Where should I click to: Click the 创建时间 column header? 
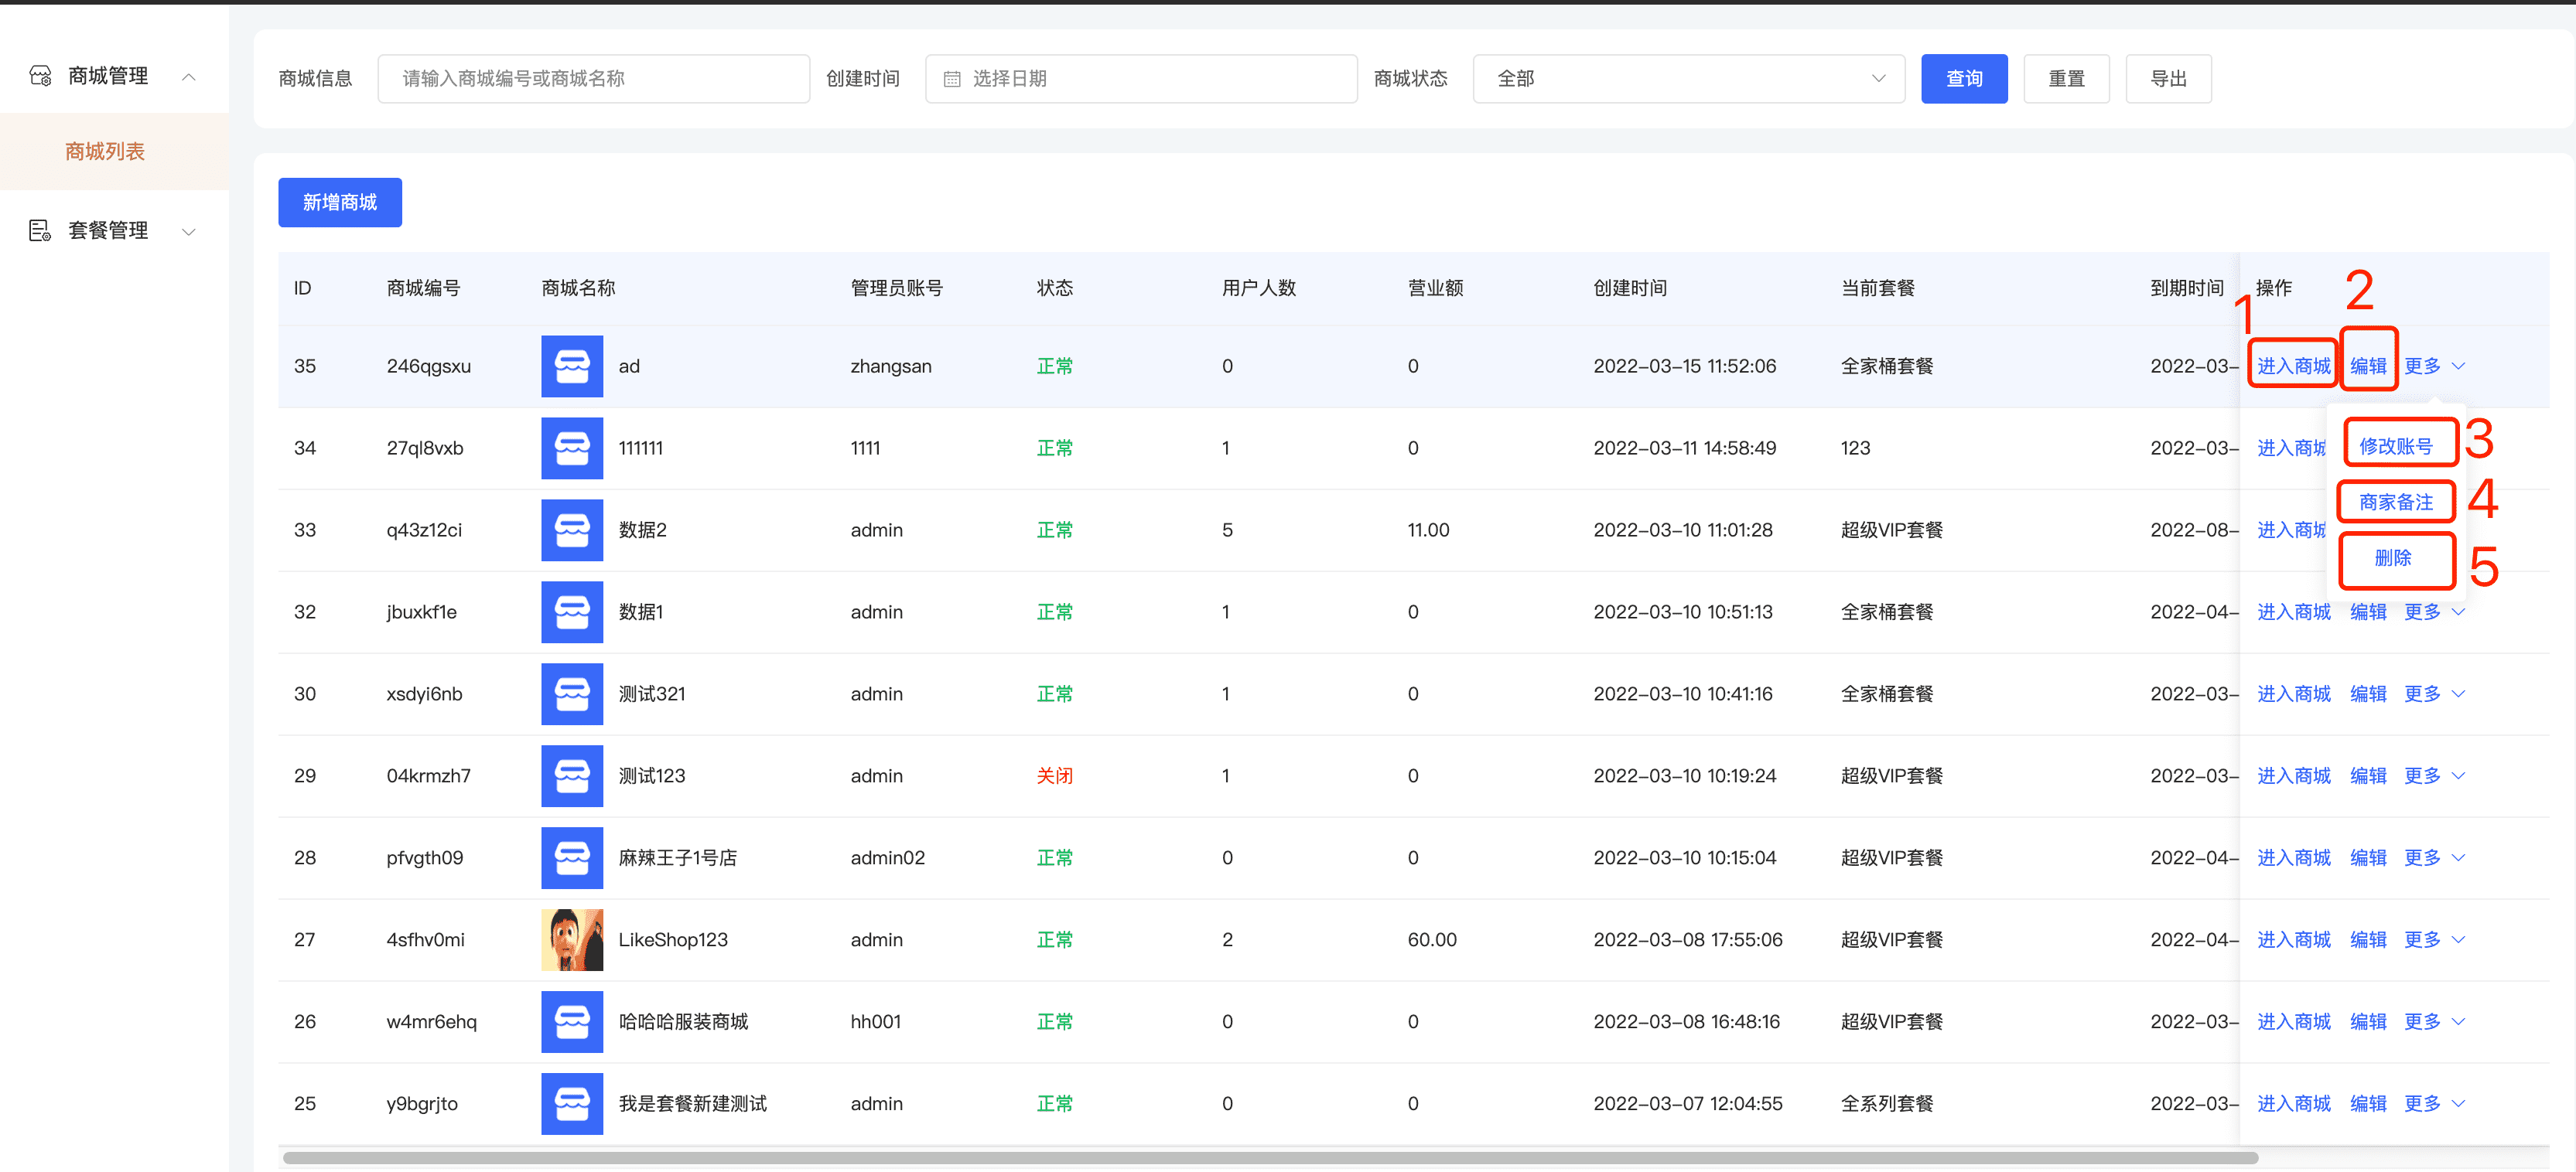point(1630,288)
